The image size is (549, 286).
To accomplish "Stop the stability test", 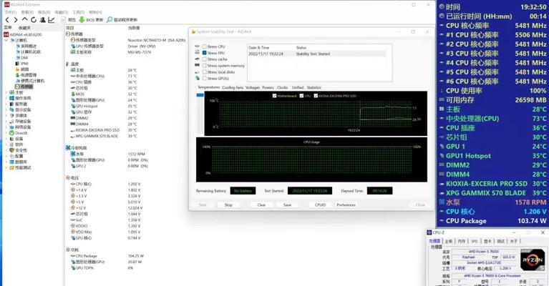I will pyautogui.click(x=228, y=205).
